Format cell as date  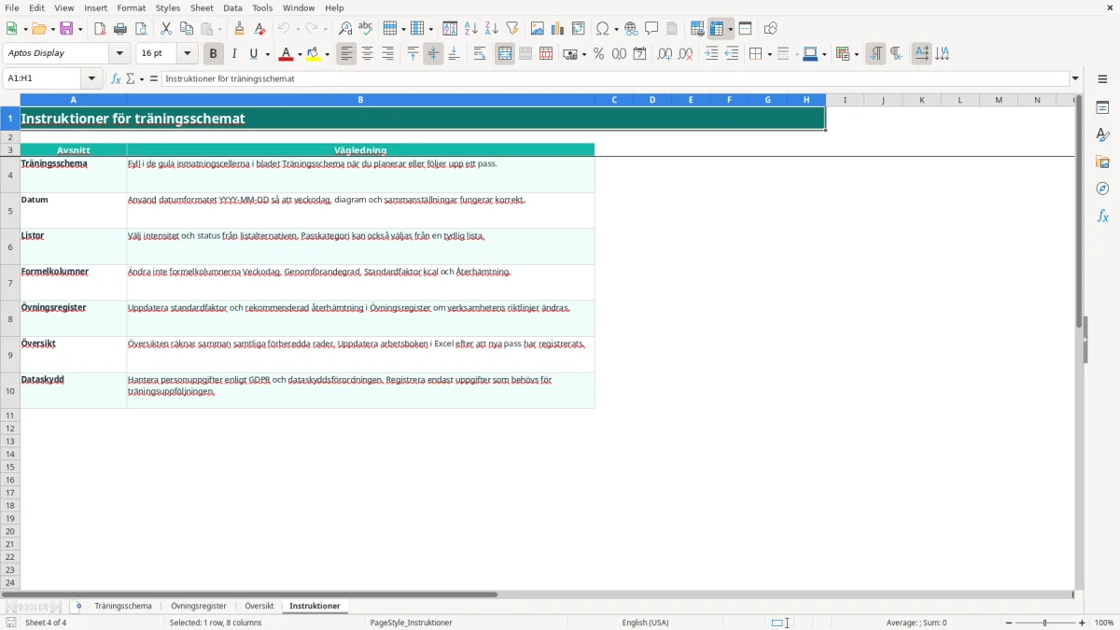639,54
